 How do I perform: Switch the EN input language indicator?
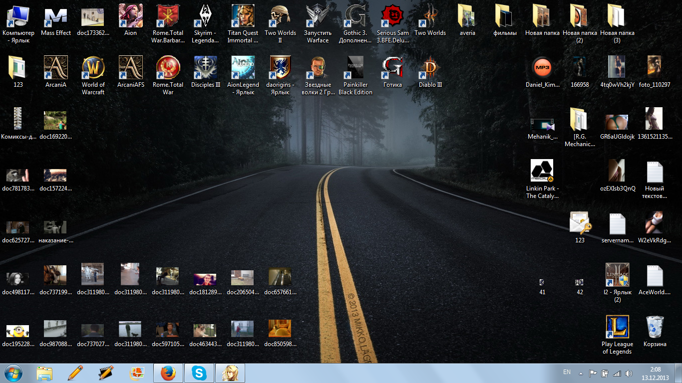[567, 372]
